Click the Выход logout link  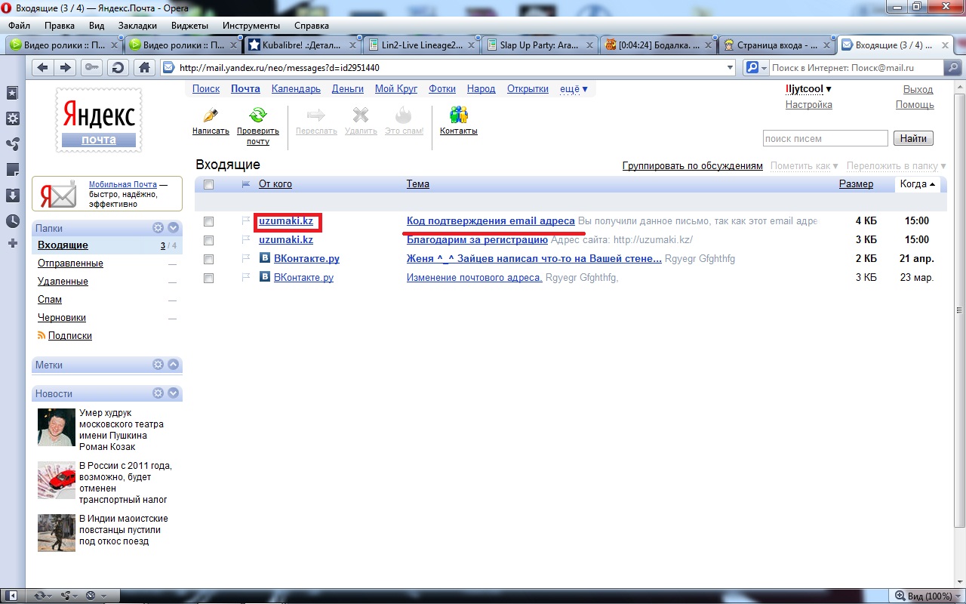pos(918,90)
